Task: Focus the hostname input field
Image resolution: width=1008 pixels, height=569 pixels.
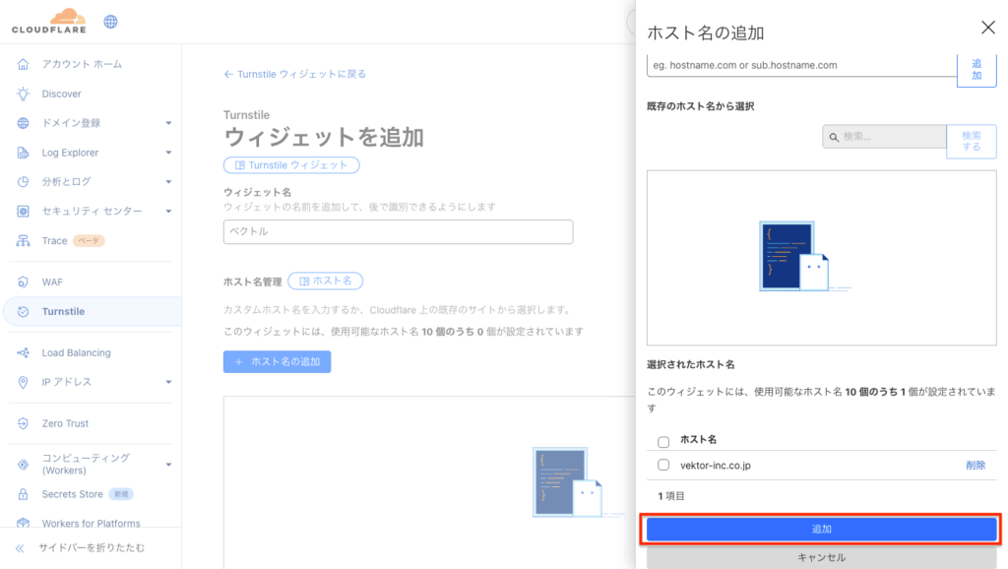Action: 801,65
